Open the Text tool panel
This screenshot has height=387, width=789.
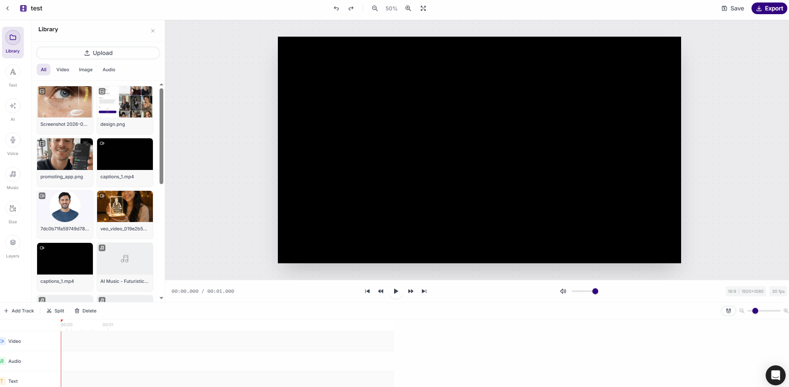pos(13,77)
